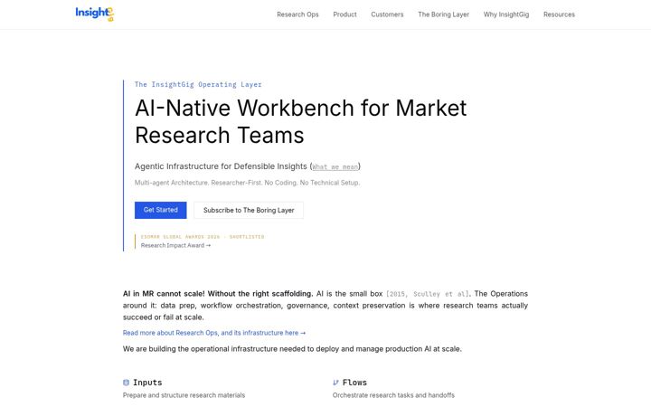Screen dimensions: 651x407
Task: Open the Why InsightGig nav item
Action: 506,14
